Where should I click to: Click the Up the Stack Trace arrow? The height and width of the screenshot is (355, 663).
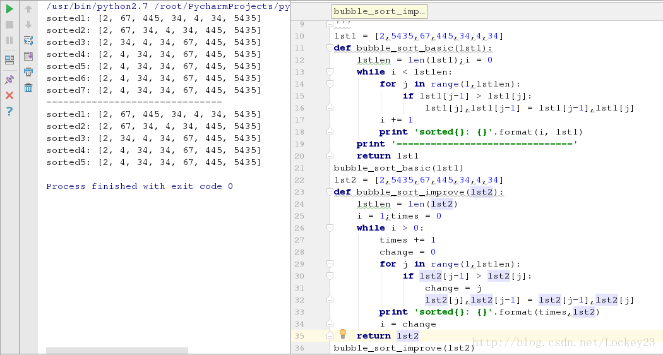tap(28, 9)
